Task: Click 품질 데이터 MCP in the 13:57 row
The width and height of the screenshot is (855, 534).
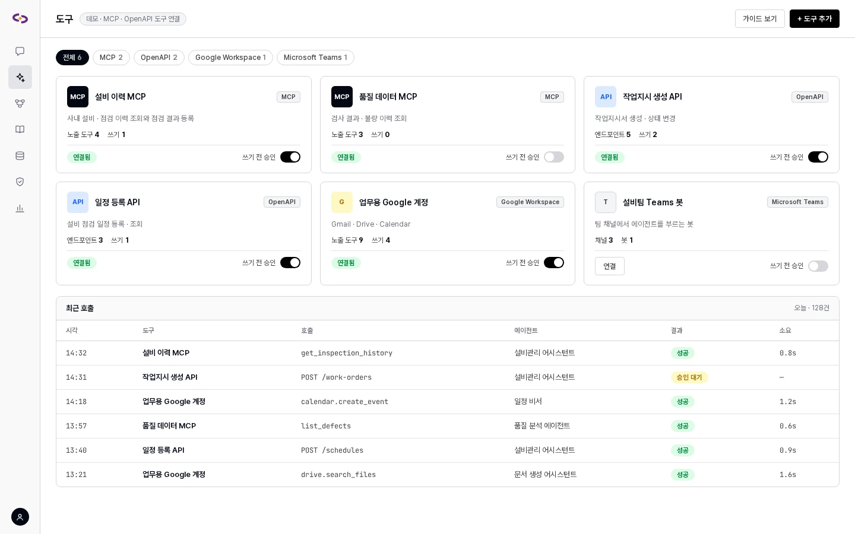Action: pos(169,426)
